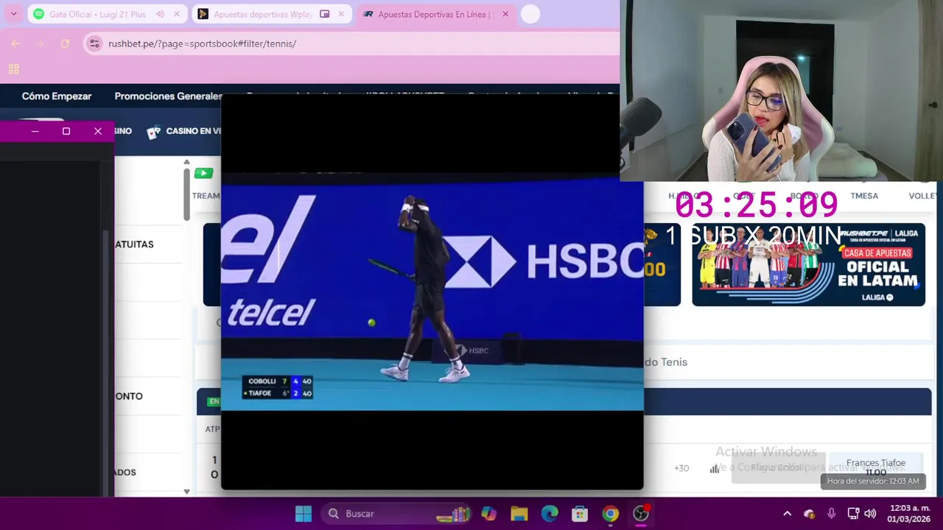Viewport: 943px width, 530px height.
Task: Close the Apuestas deportivas Wplay tab
Action: point(341,14)
